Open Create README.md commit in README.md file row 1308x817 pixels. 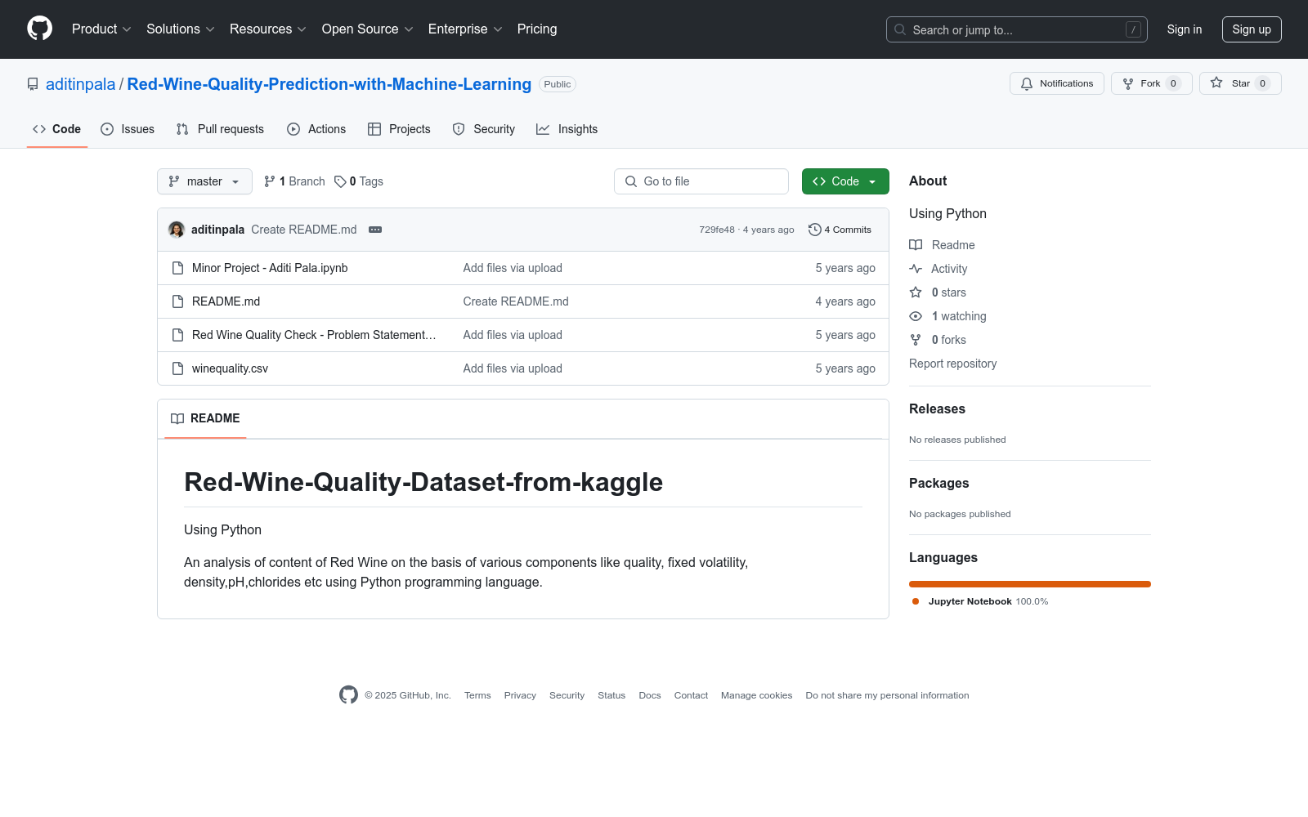516,301
